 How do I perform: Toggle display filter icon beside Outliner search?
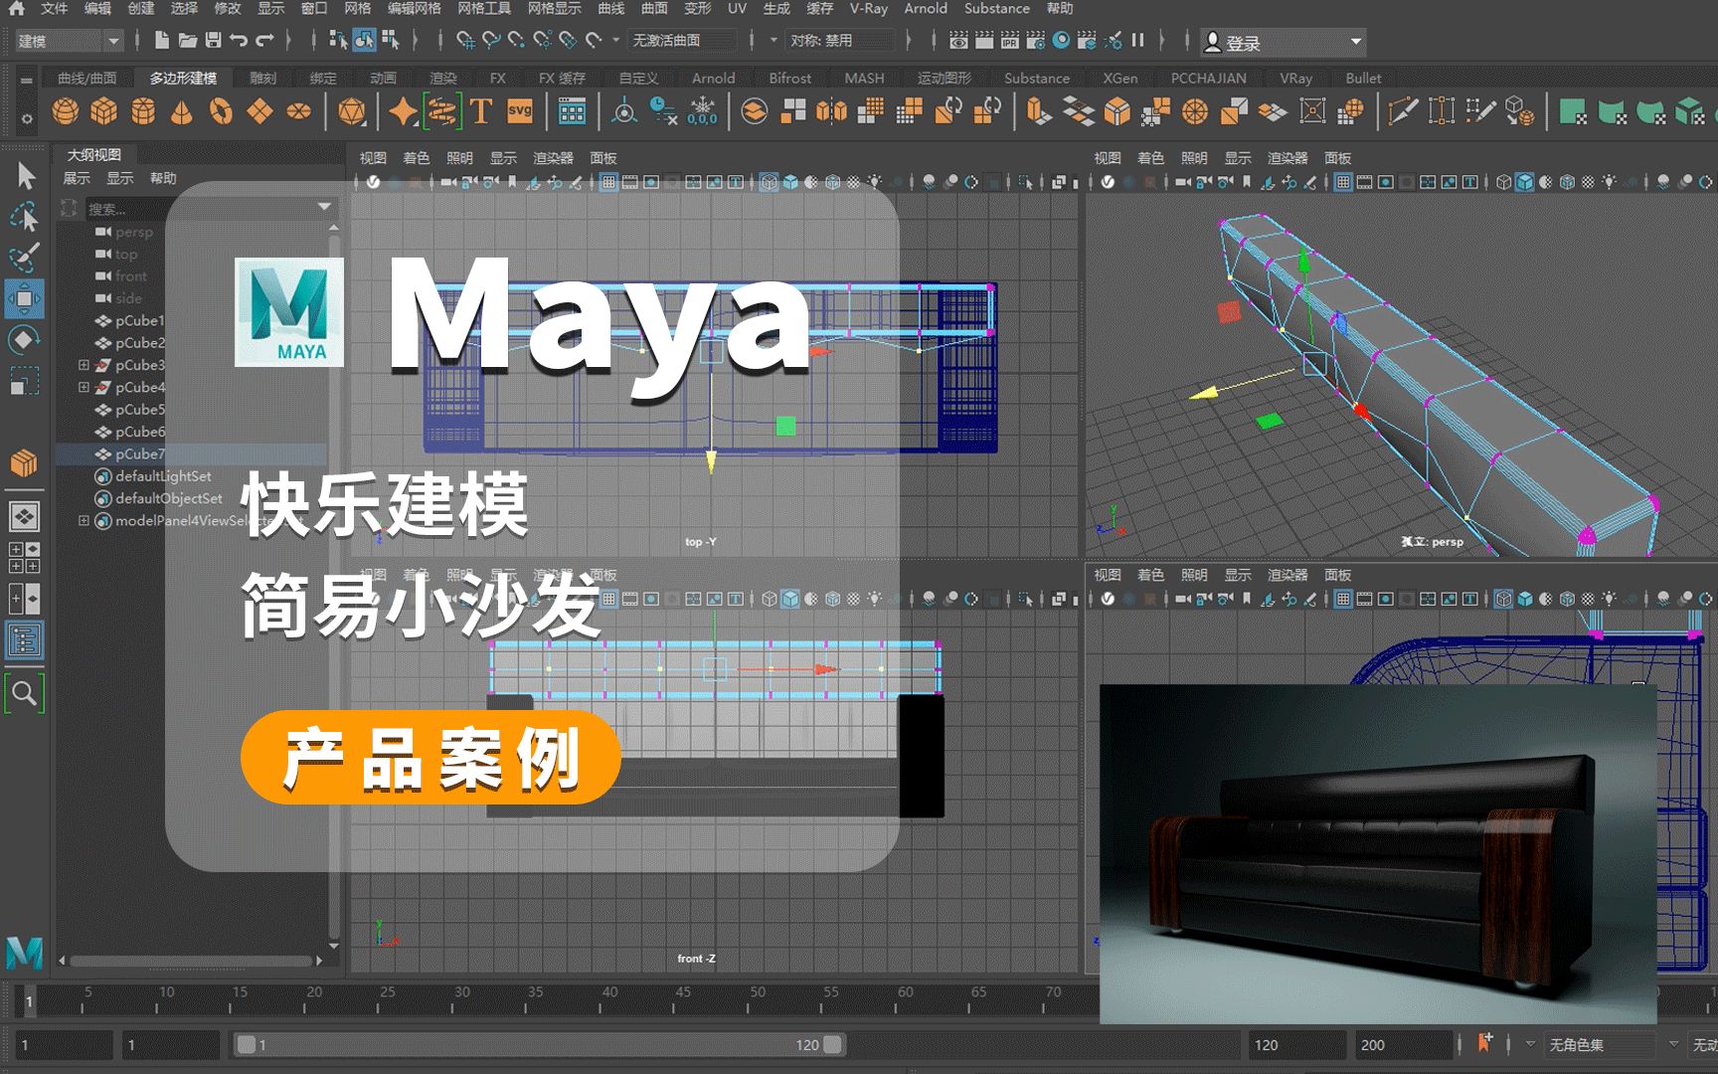tap(69, 208)
